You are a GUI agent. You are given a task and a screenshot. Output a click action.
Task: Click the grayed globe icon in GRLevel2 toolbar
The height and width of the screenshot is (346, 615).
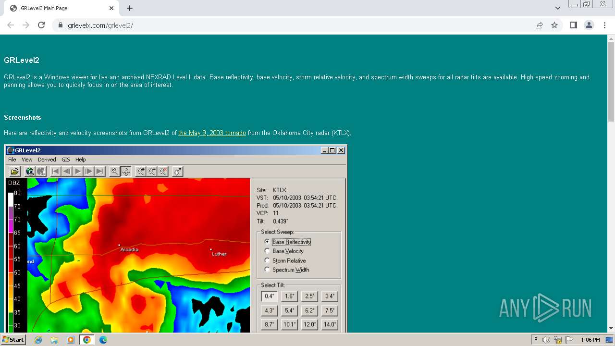pos(41,172)
